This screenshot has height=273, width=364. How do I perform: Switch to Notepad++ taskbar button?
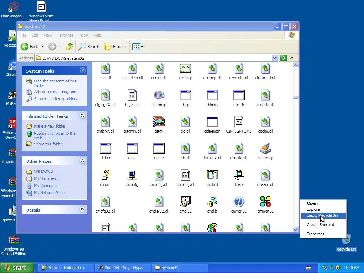(65, 268)
